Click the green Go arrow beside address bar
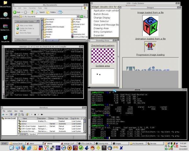The height and width of the screenshot is (151, 189). [x=82, y=16]
